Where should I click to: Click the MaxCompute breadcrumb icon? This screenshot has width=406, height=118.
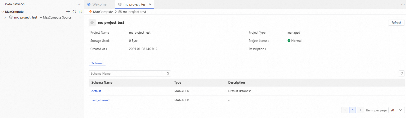coord(90,12)
